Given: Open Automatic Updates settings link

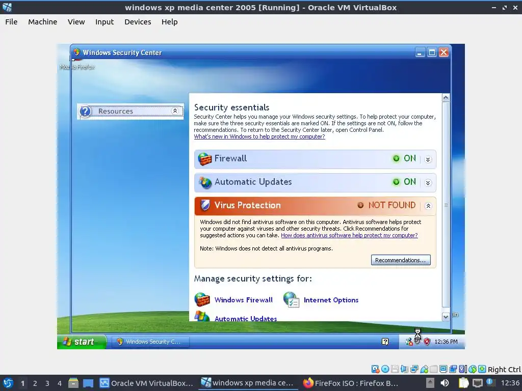Looking at the screenshot, I should pyautogui.click(x=246, y=318).
